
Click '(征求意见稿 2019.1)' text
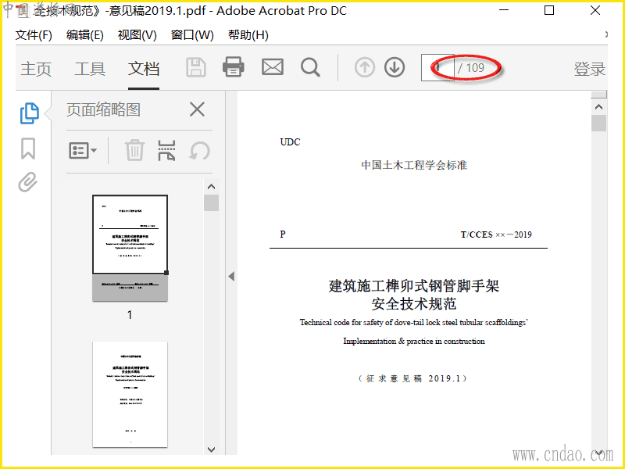413,378
